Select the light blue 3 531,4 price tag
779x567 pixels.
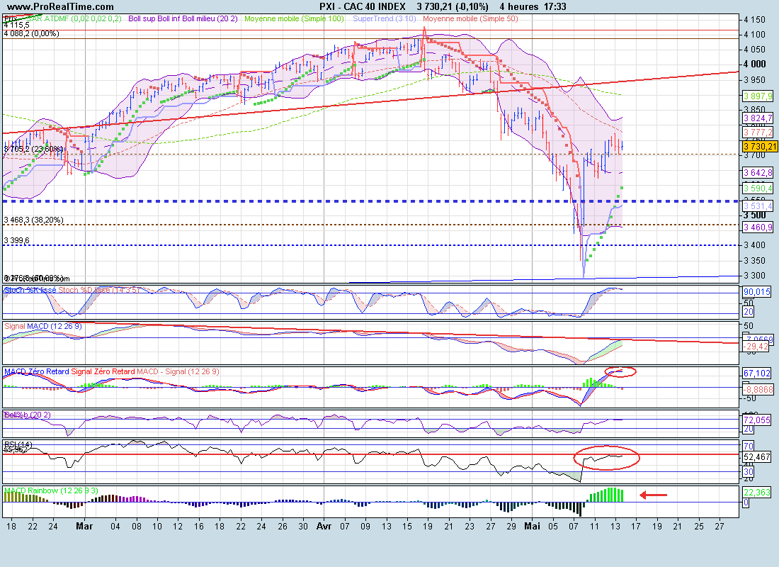point(758,206)
